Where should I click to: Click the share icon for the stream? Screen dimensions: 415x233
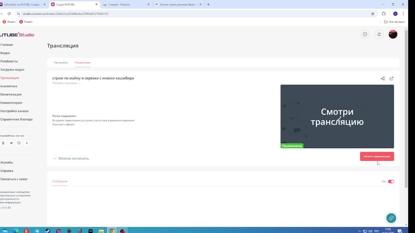[x=383, y=79]
